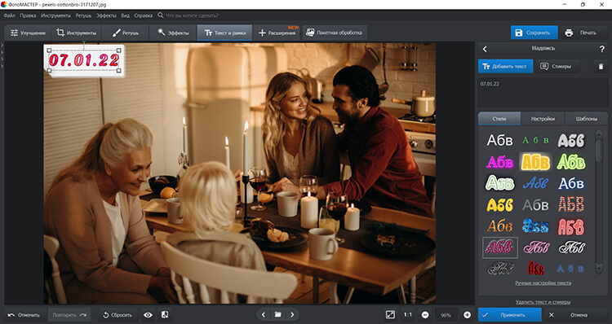Select the Стили tab
This screenshot has height=324, width=612.
[x=499, y=119]
